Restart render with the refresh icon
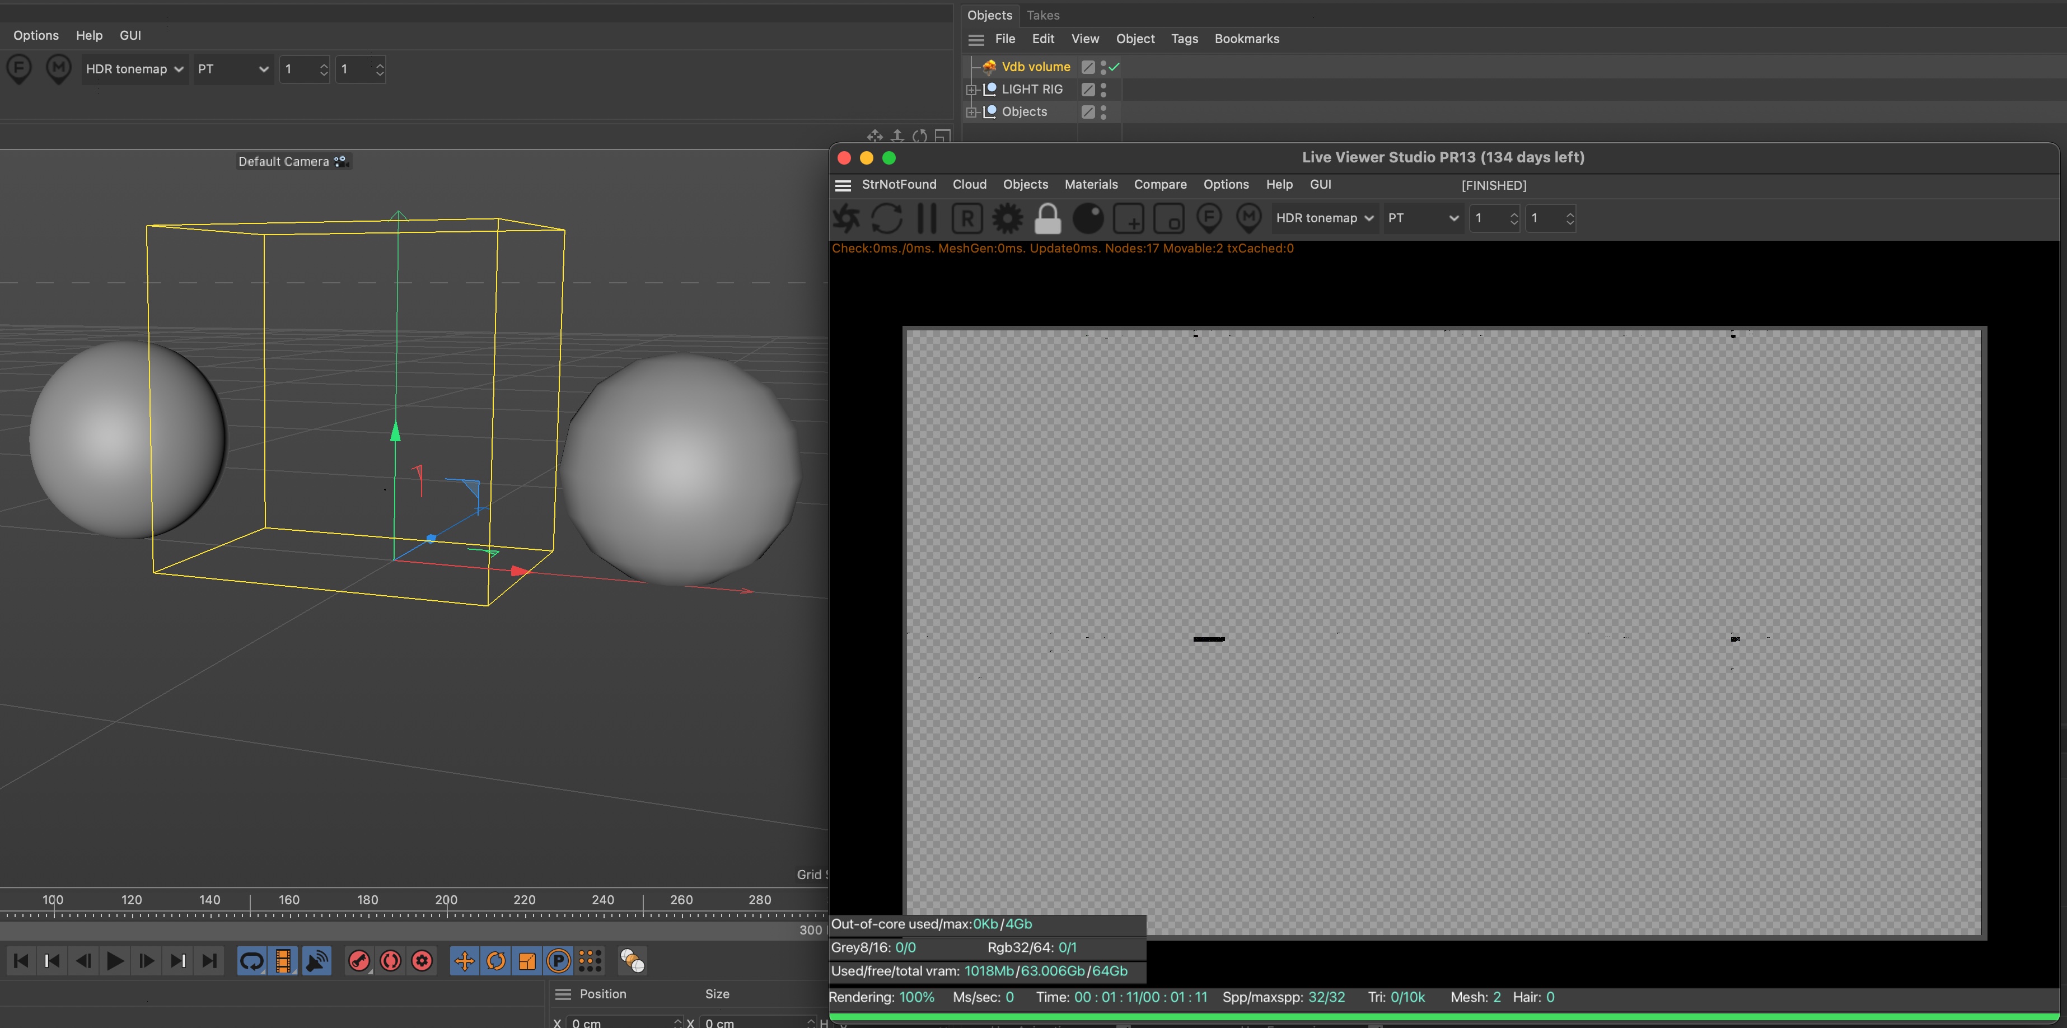Viewport: 2067px width, 1028px height. tap(887, 217)
